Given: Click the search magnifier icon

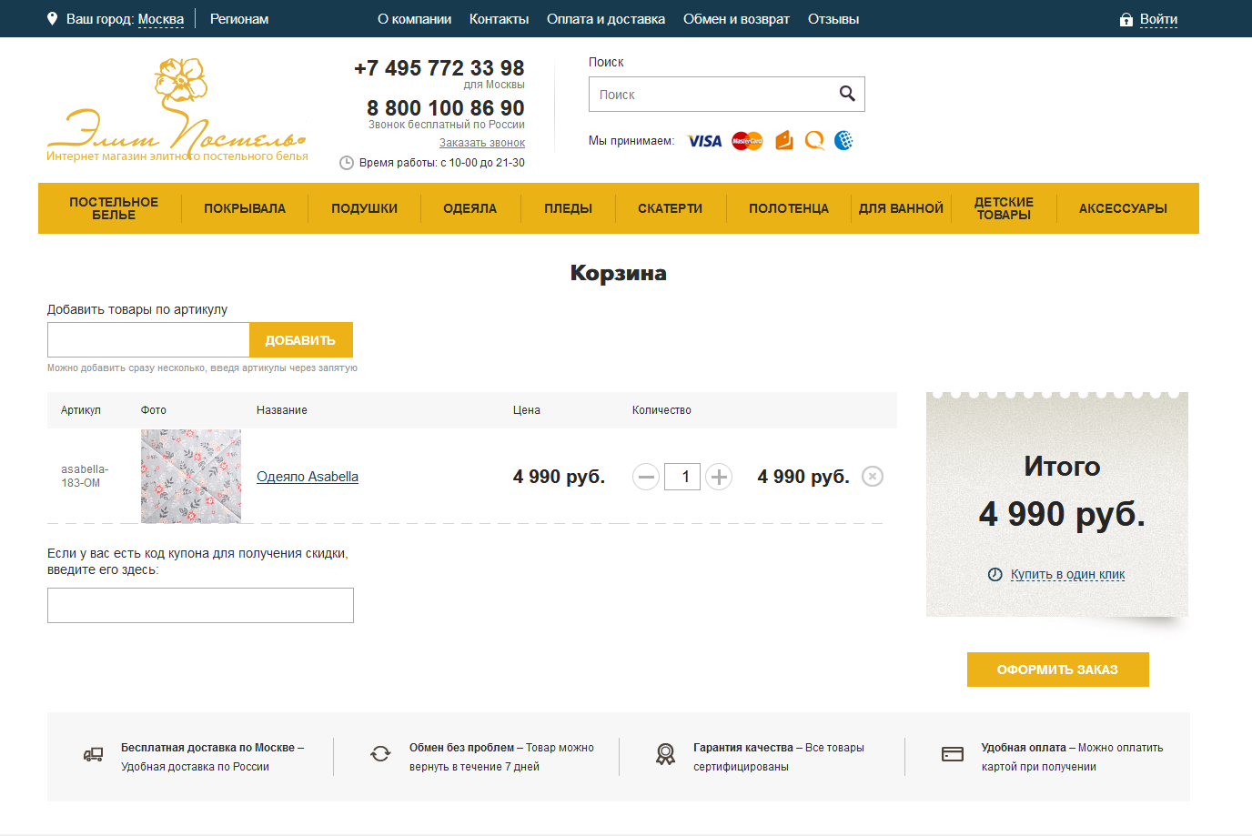Looking at the screenshot, I should tap(847, 94).
